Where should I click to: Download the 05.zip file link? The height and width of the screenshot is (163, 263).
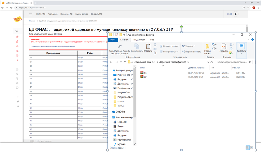tap(80, 78)
